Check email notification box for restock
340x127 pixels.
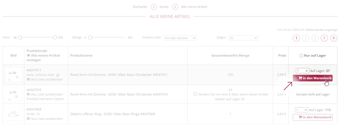(x=195, y=94)
